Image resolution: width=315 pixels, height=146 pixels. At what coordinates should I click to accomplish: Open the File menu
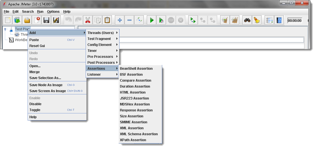point(7,12)
